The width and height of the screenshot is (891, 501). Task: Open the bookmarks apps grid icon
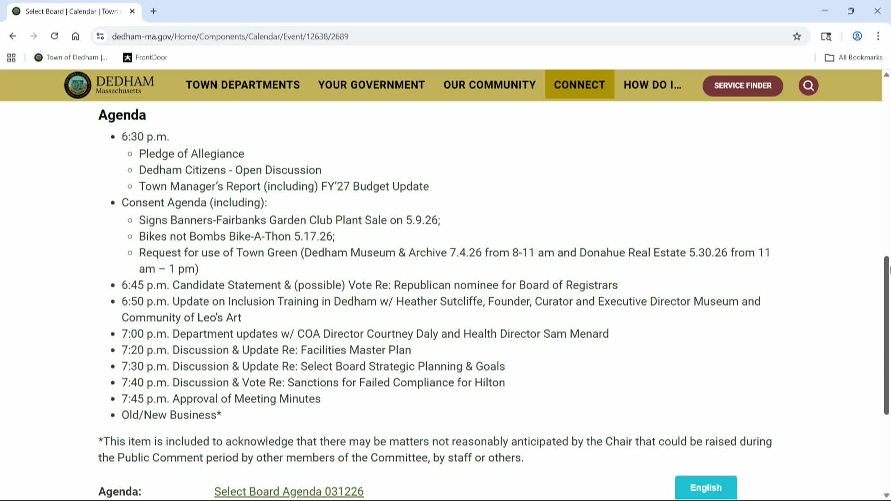[x=11, y=57]
